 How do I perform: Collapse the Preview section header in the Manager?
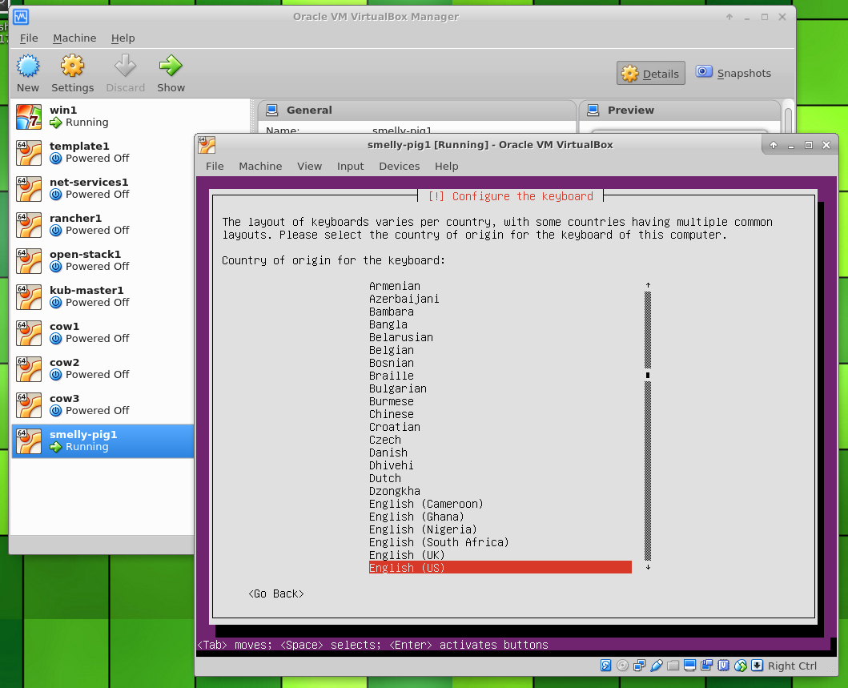(680, 111)
